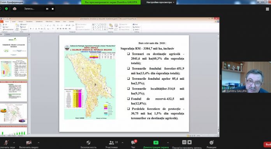Open the Reactions smiley icon

pyautogui.click(x=211, y=142)
